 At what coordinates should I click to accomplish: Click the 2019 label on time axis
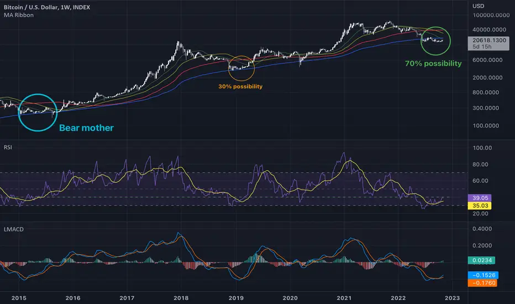click(236, 298)
